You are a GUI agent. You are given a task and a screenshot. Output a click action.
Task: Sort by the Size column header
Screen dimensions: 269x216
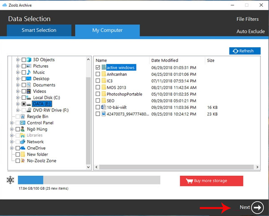tap(210, 60)
